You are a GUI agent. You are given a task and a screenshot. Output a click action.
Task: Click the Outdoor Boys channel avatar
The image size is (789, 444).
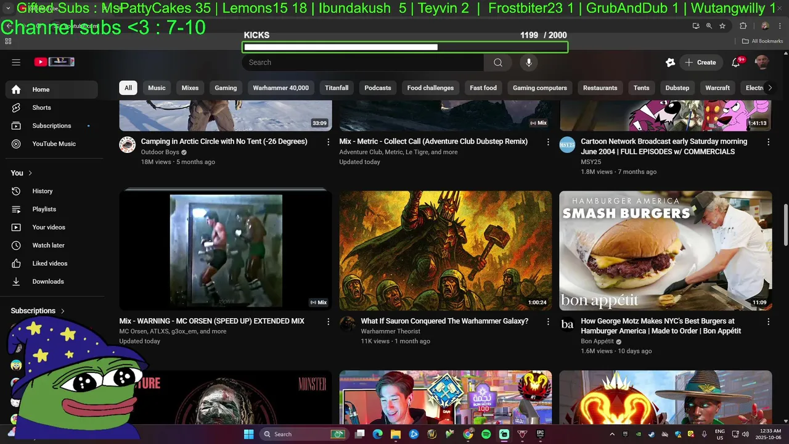[x=128, y=145]
